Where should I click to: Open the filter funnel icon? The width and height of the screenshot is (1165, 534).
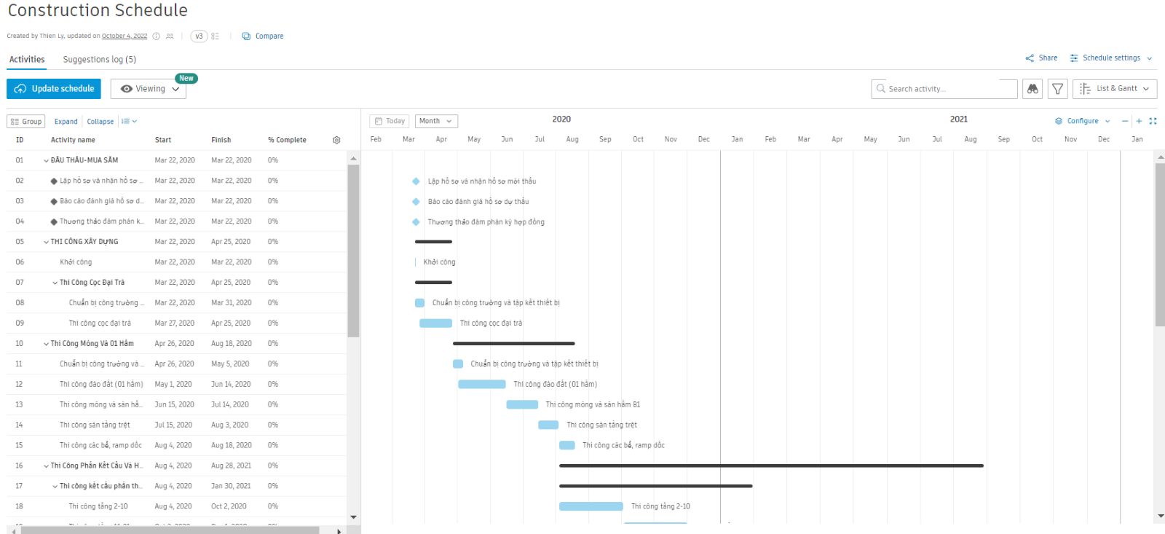tap(1057, 89)
